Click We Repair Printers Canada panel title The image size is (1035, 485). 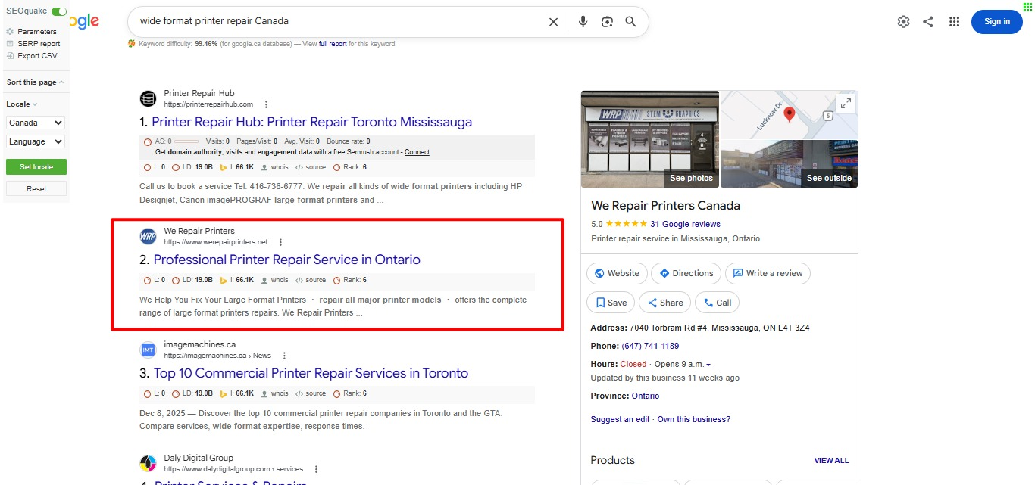tap(665, 206)
